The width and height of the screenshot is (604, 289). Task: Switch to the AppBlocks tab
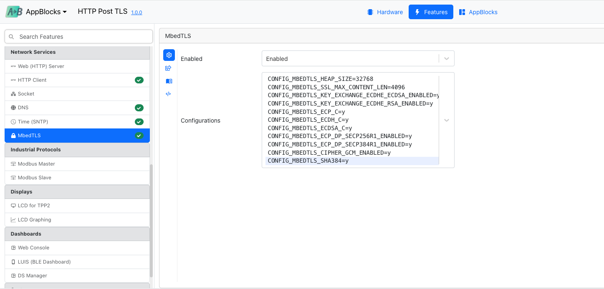click(478, 12)
